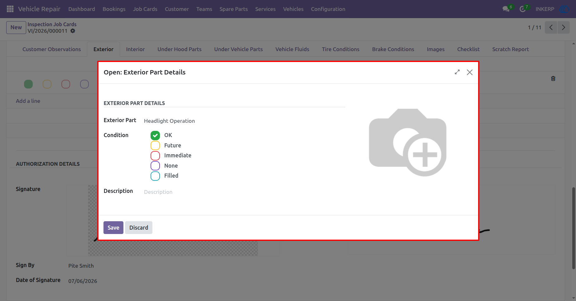Open the Services menu
This screenshot has width=576, height=301.
click(265, 9)
